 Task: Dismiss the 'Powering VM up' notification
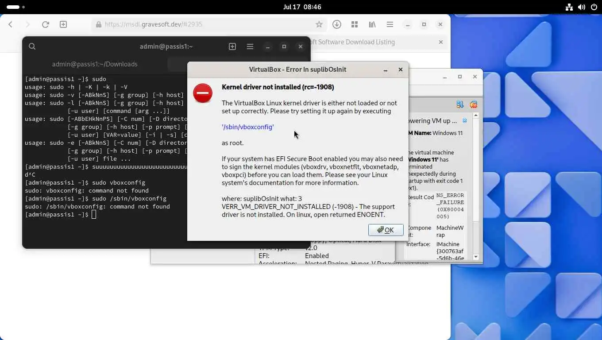(465, 120)
